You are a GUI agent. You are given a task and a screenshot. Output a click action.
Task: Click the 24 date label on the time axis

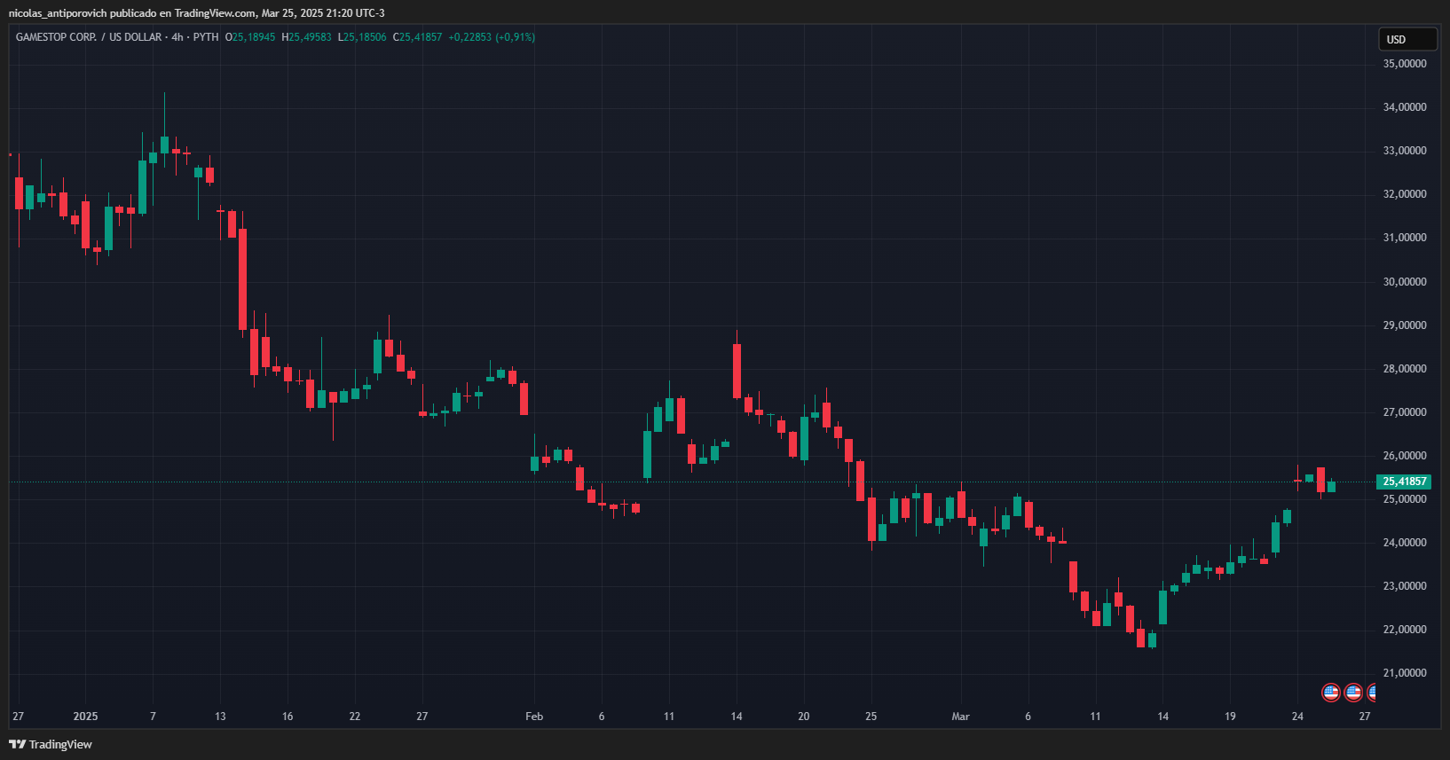click(x=1297, y=717)
